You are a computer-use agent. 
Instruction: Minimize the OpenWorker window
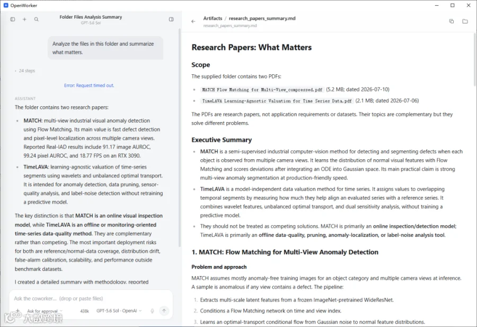[437, 5]
